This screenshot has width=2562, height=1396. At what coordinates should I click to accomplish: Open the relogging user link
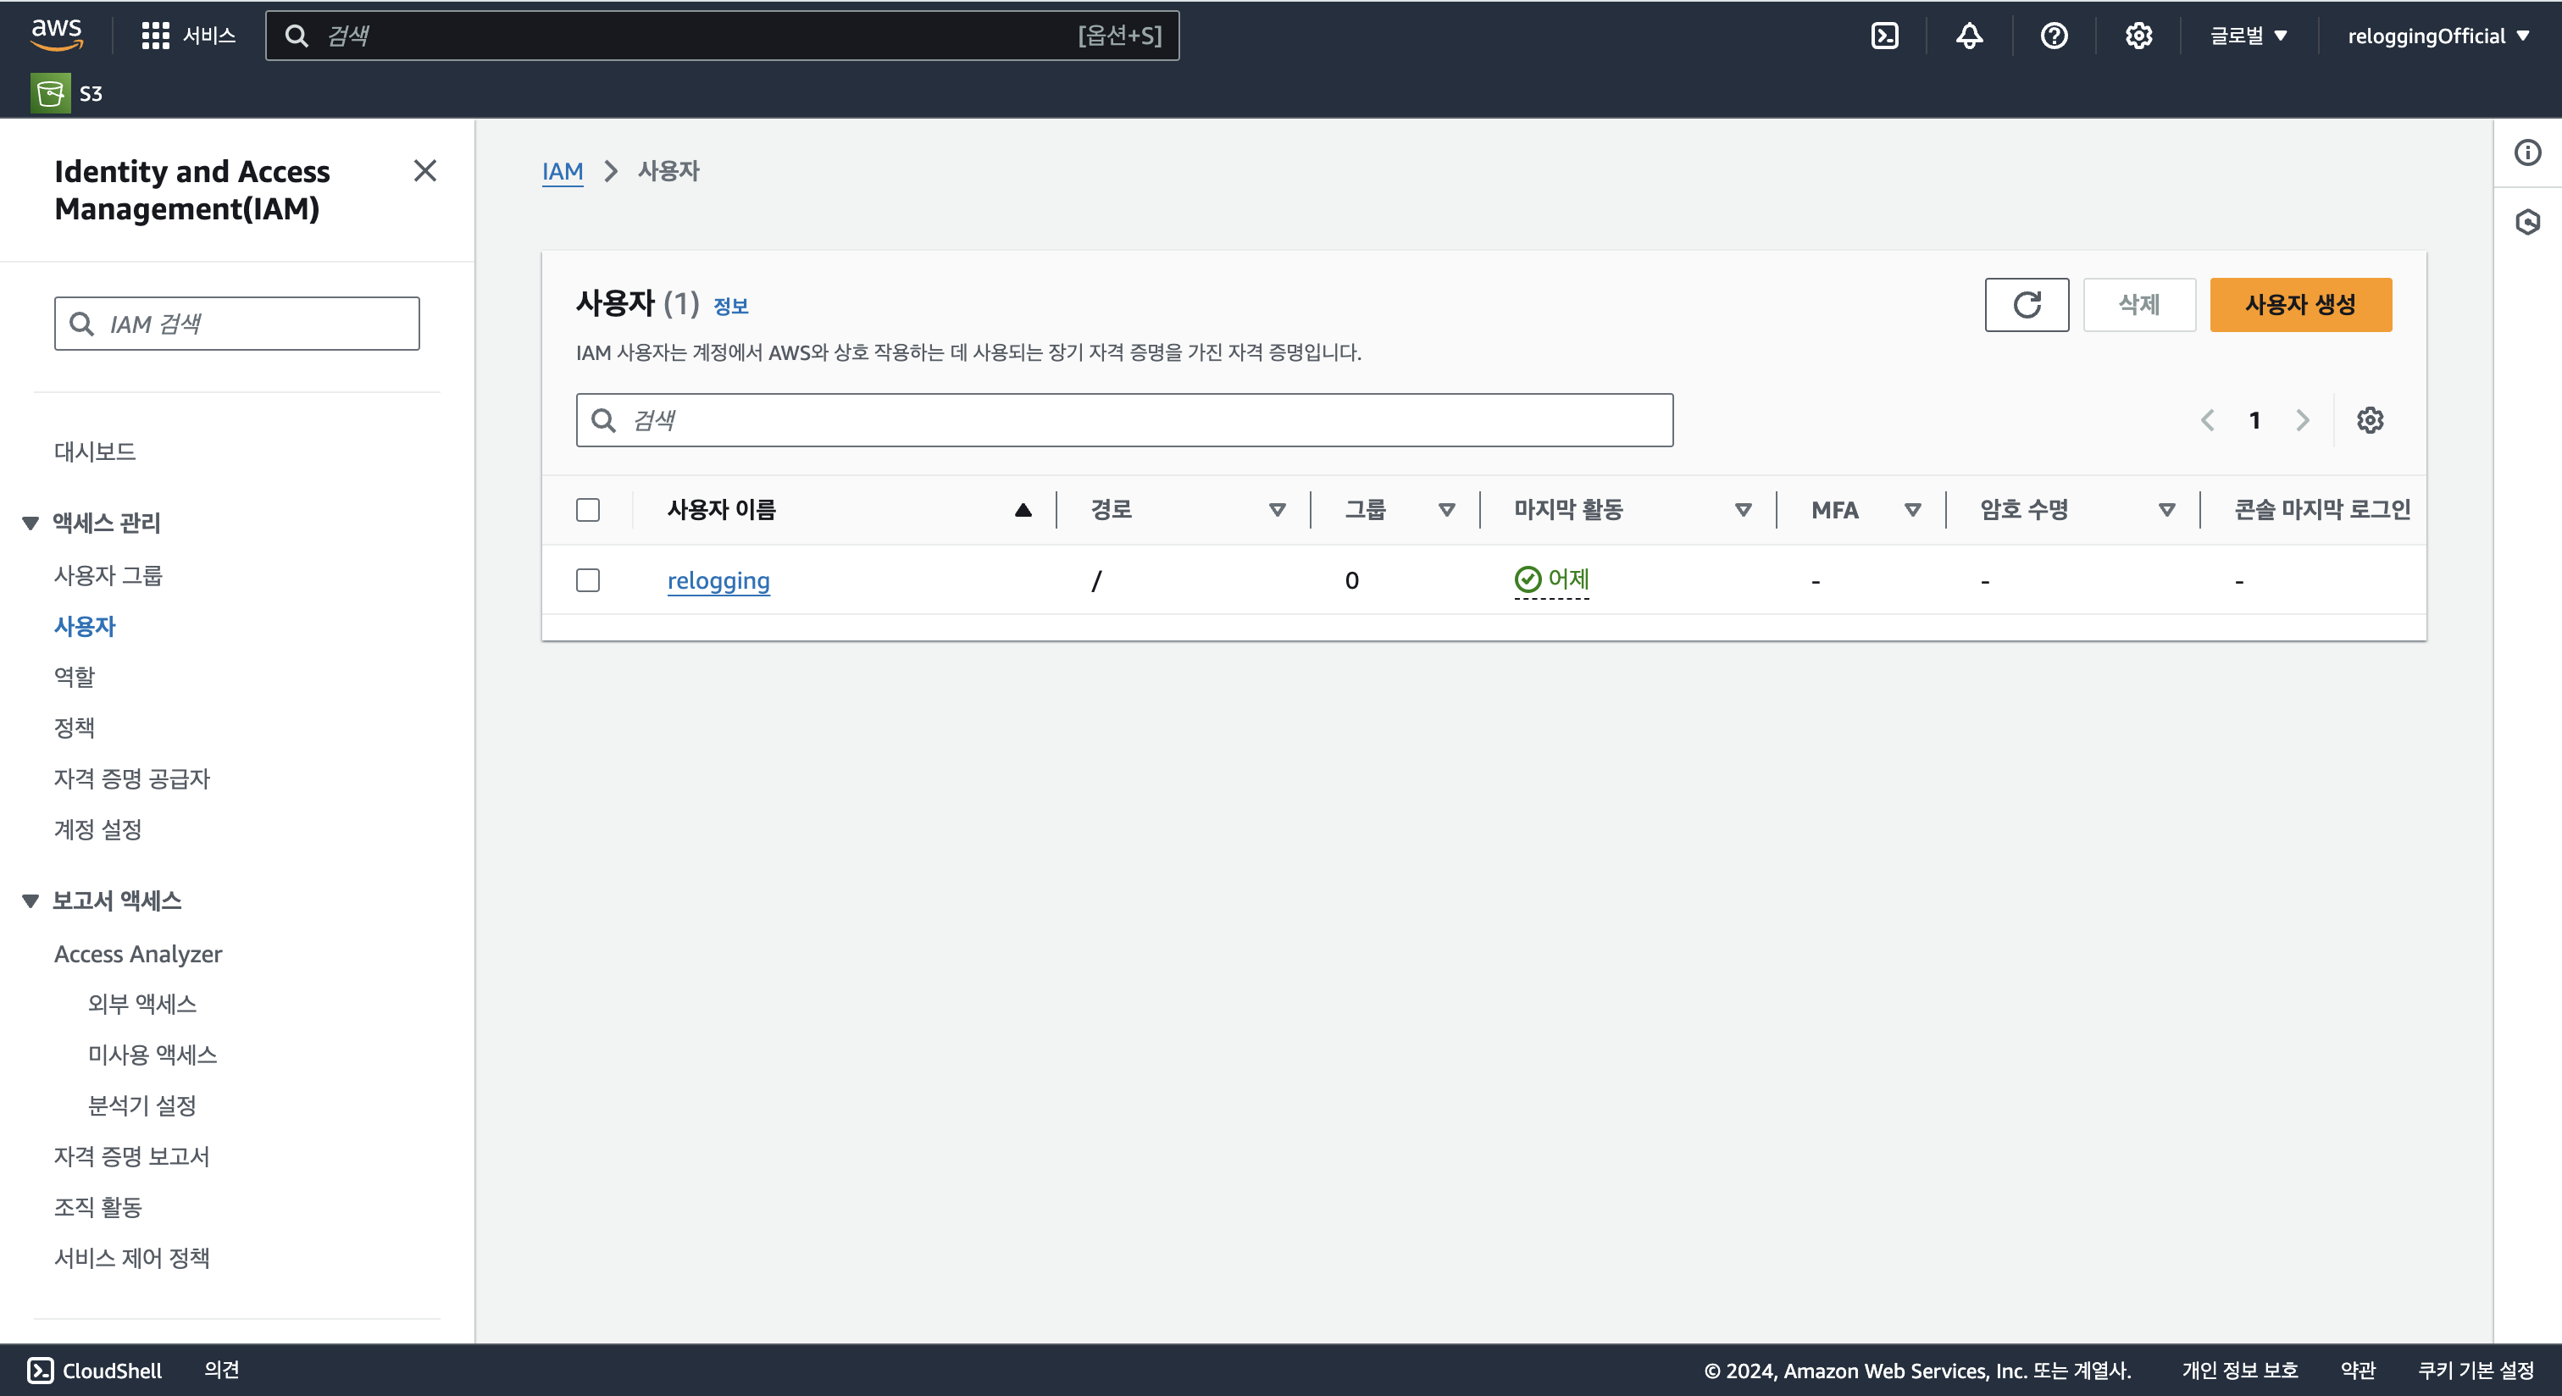tap(718, 580)
